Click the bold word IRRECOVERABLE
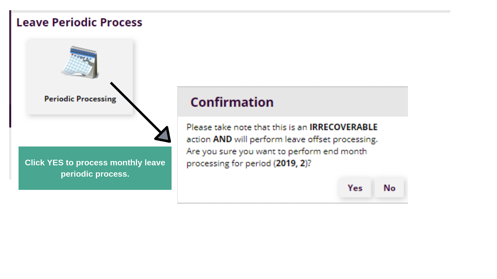Viewport: 497px width, 279px height. pyautogui.click(x=343, y=127)
